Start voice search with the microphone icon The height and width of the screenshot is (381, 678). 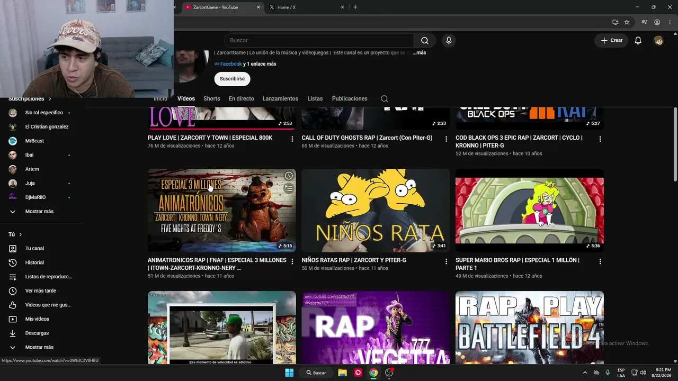point(449,41)
